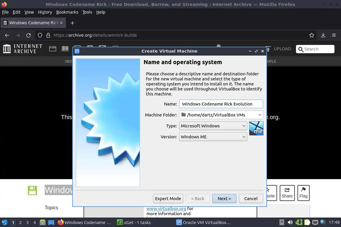Click the show desktop taskbar icon
Image resolution: width=341 pixels, height=227 pixels.
pos(51,223)
